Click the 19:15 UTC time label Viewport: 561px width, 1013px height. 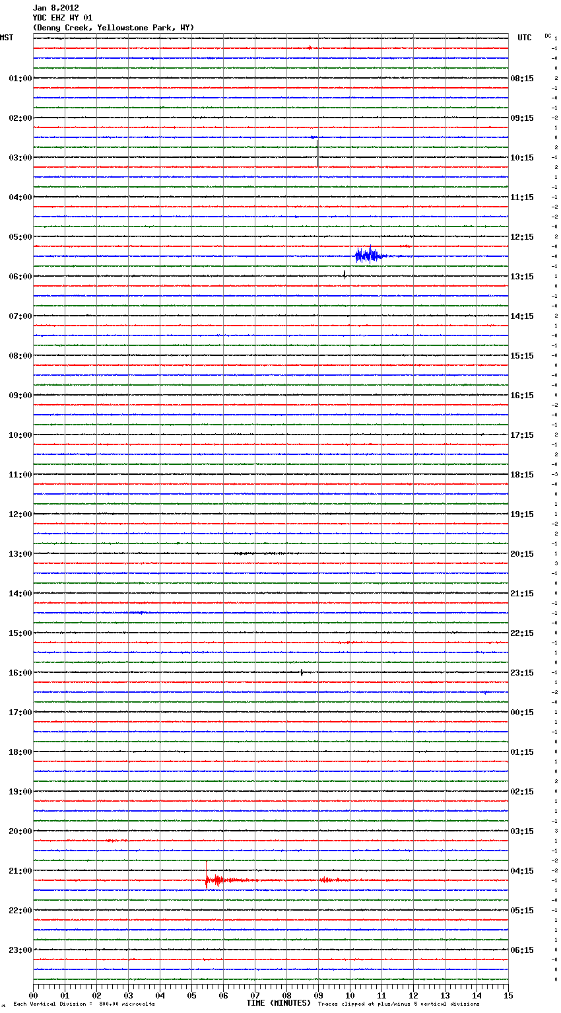pos(522,514)
